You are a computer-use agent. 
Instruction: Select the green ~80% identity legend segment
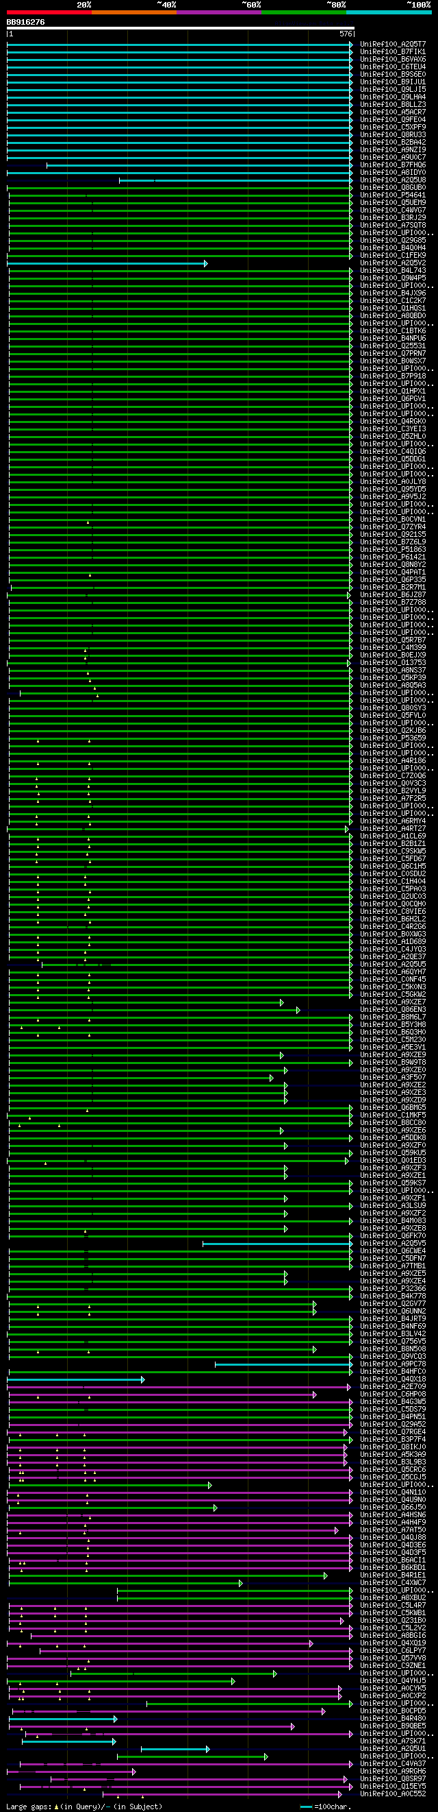(304, 12)
